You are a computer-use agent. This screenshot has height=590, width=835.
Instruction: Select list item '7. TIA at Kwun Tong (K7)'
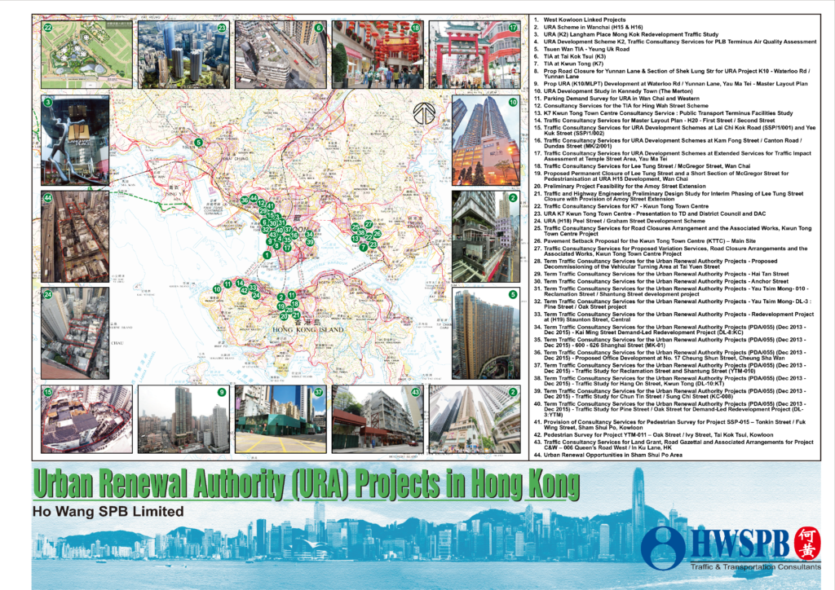click(568, 64)
